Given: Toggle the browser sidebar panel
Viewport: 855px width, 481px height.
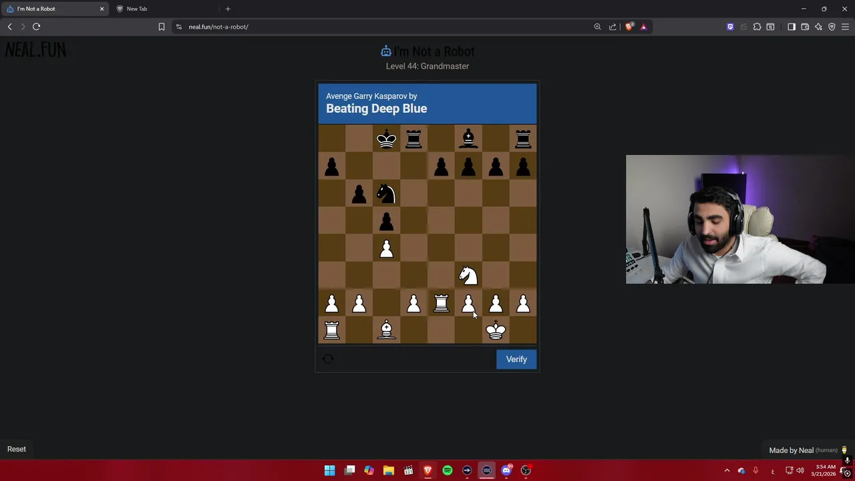Looking at the screenshot, I should (x=792, y=27).
